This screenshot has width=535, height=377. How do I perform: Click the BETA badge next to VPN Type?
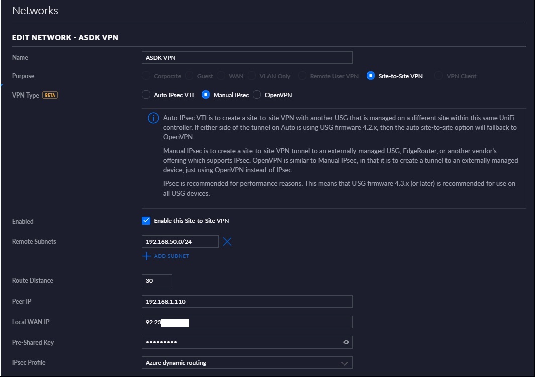[50, 95]
